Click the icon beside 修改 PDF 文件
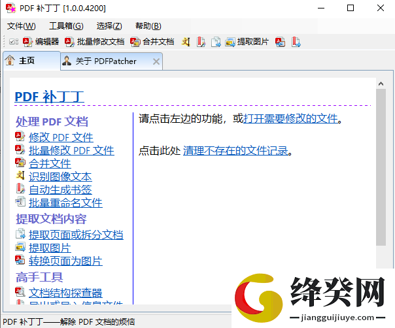Screen dimensions: 395x328 click(x=20, y=137)
